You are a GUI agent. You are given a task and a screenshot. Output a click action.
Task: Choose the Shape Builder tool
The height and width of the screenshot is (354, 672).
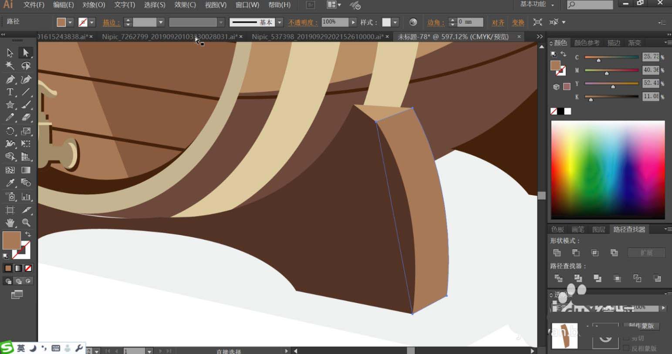[x=10, y=157]
